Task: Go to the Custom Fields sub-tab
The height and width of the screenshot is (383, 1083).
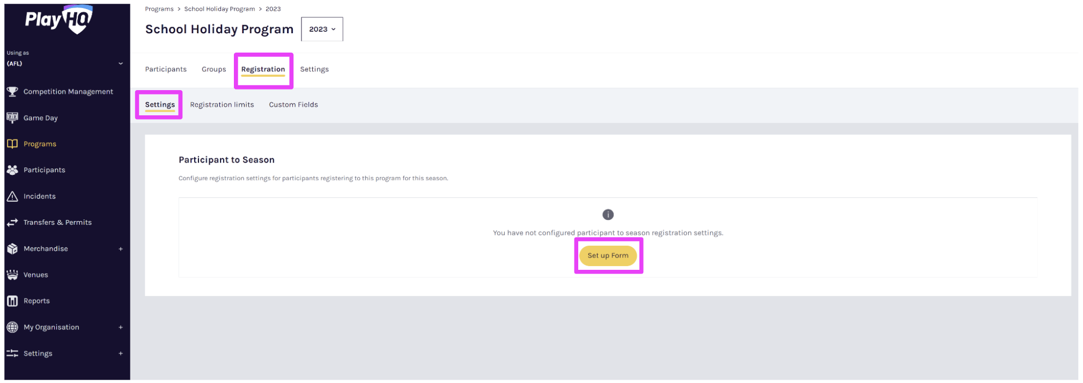Action: pos(293,105)
